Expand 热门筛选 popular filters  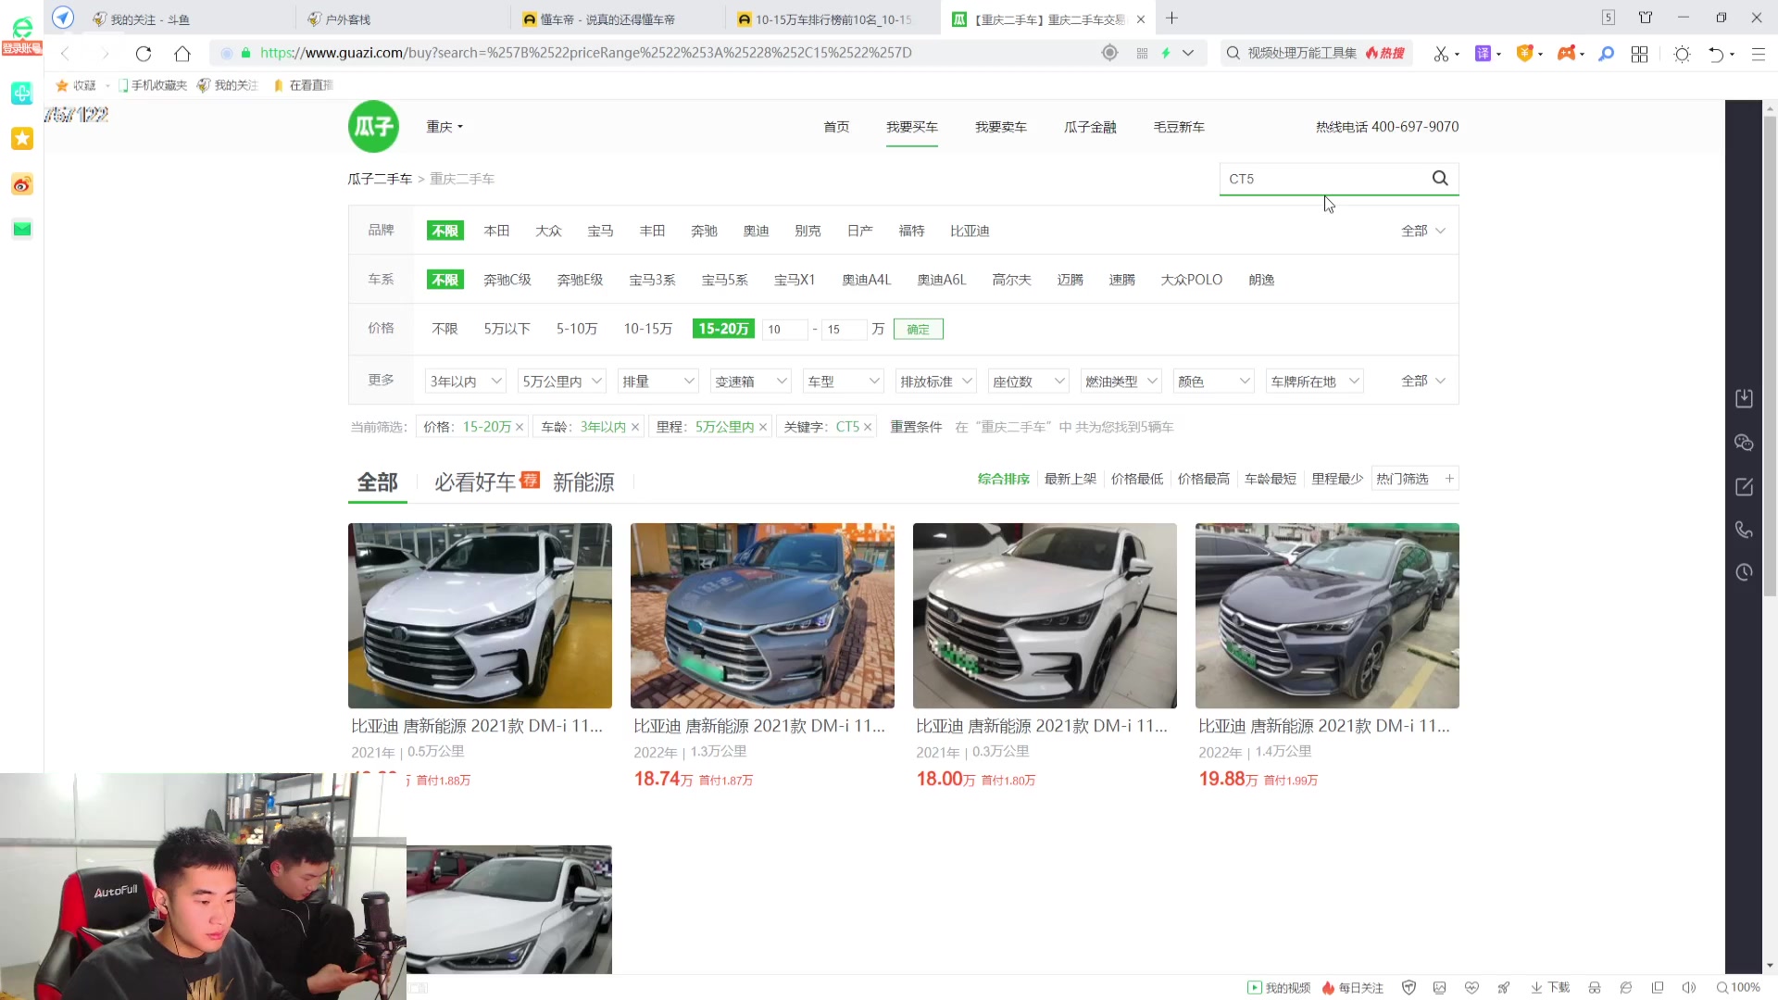(1415, 479)
